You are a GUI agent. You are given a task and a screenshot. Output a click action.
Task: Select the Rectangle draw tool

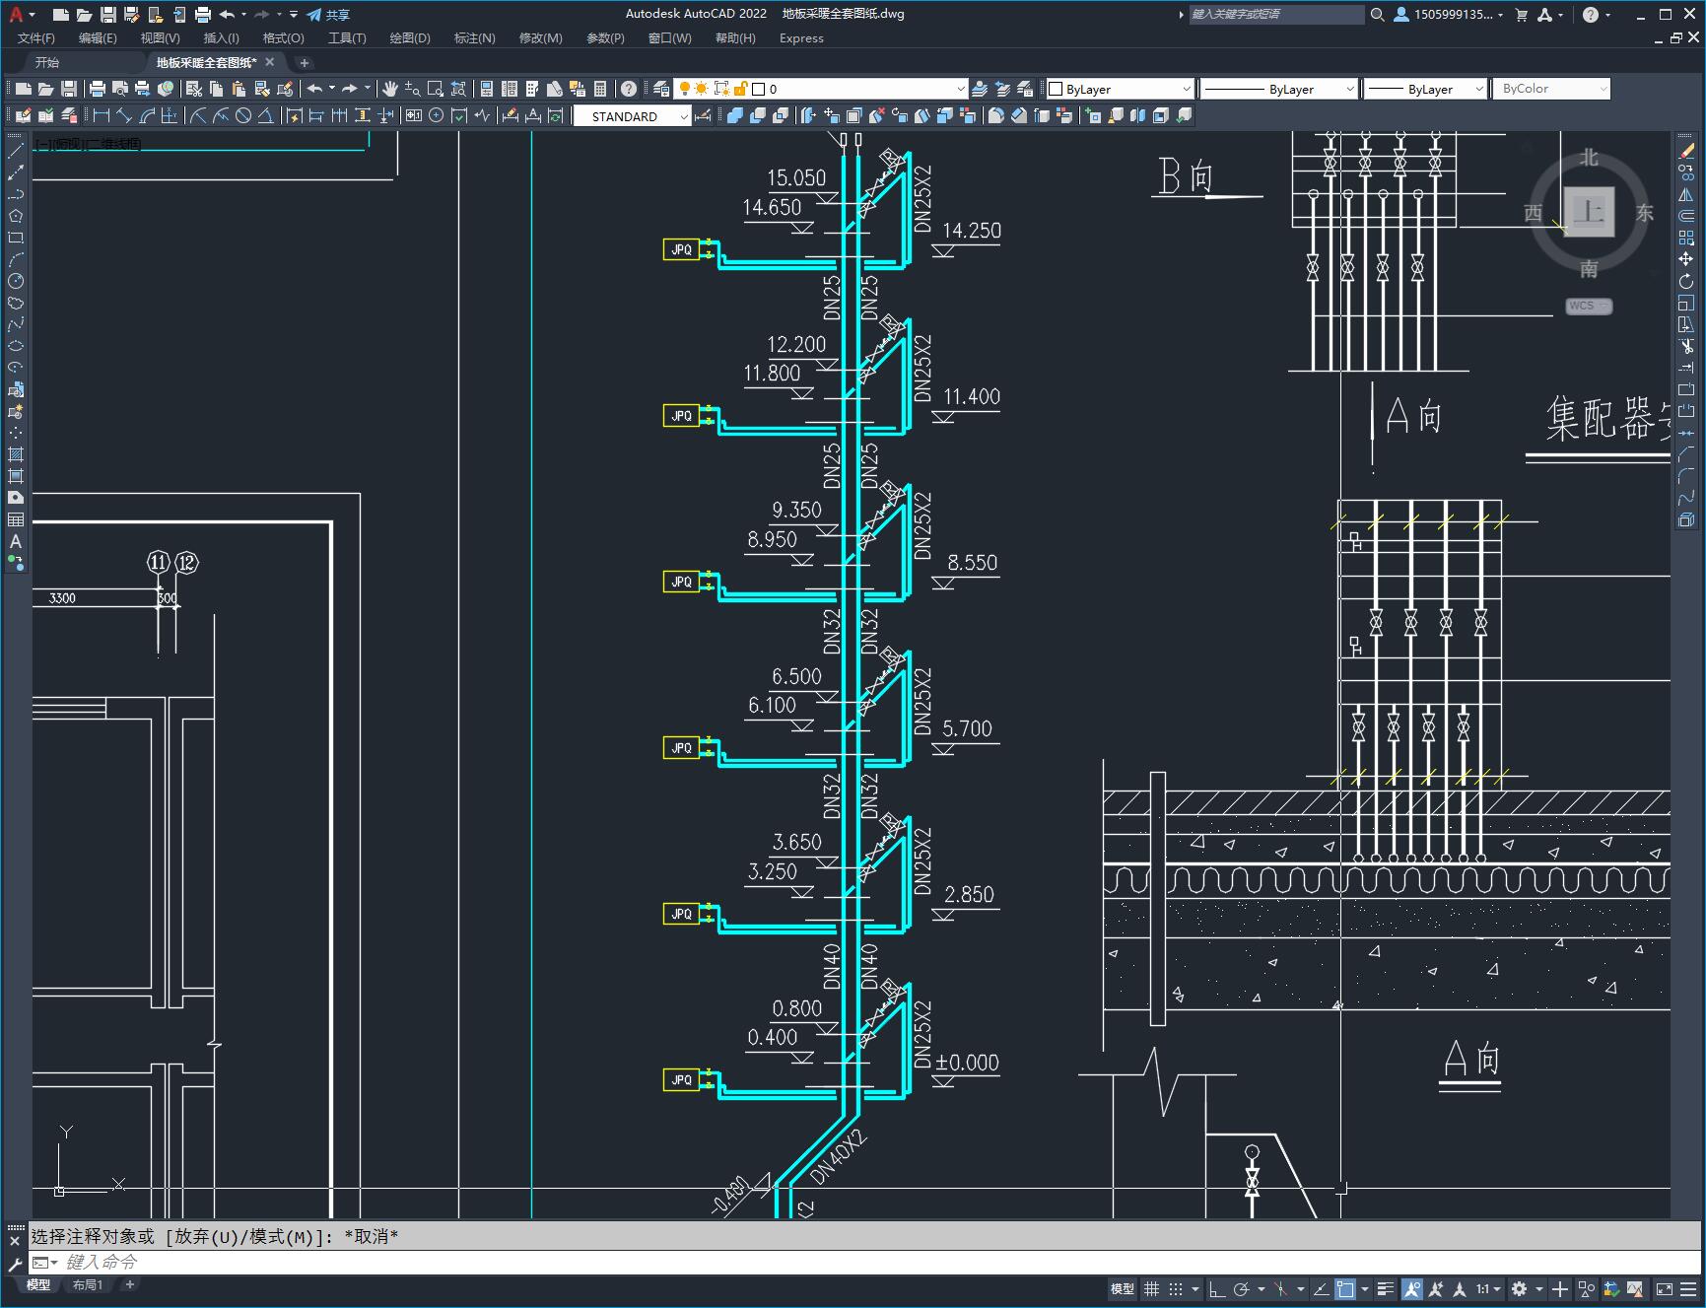(x=16, y=238)
